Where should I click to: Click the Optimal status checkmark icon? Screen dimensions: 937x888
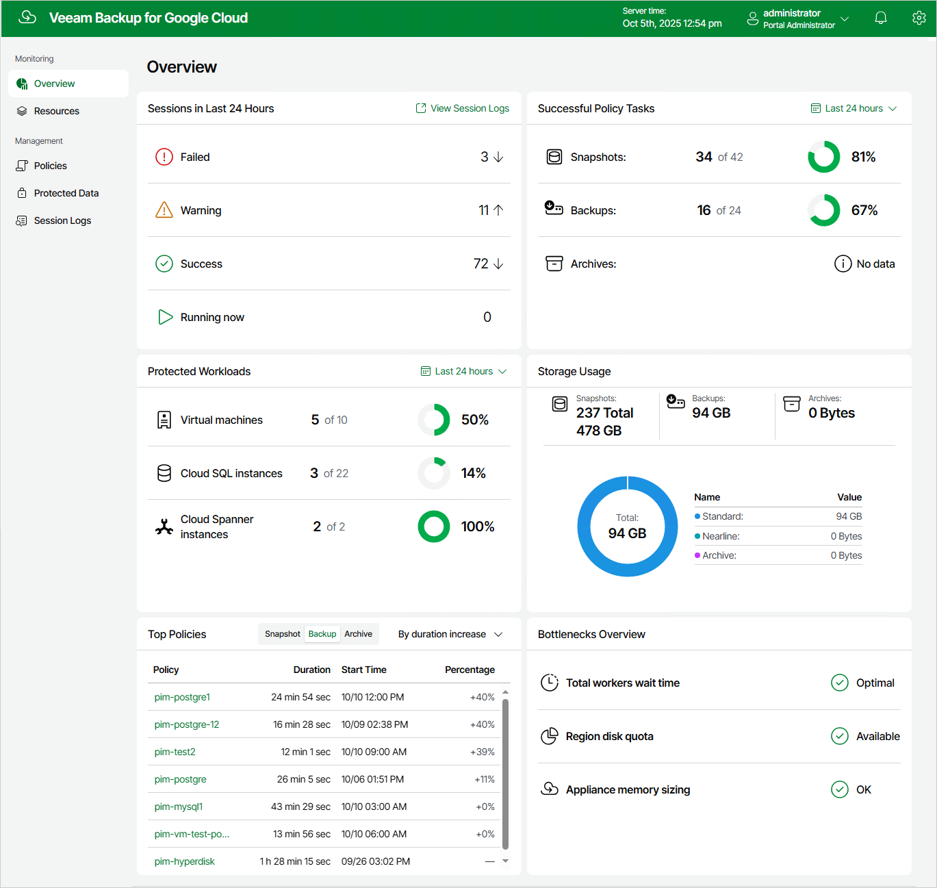coord(840,683)
